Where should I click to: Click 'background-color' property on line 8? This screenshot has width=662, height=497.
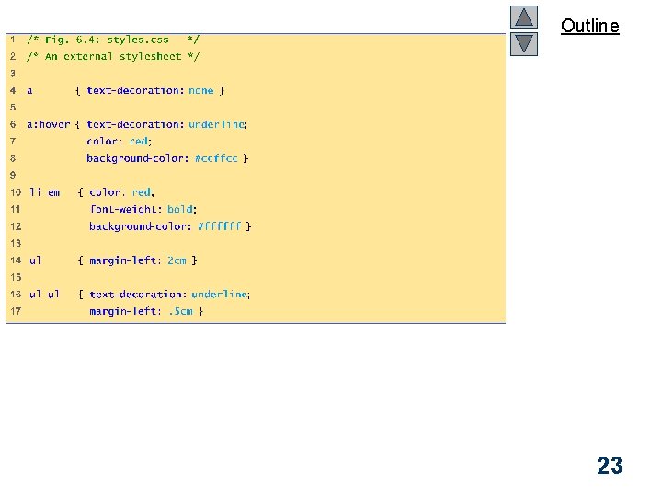coord(135,158)
